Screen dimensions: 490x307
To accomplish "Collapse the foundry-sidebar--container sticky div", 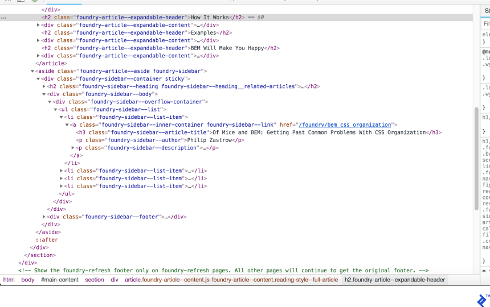I will [38, 79].
